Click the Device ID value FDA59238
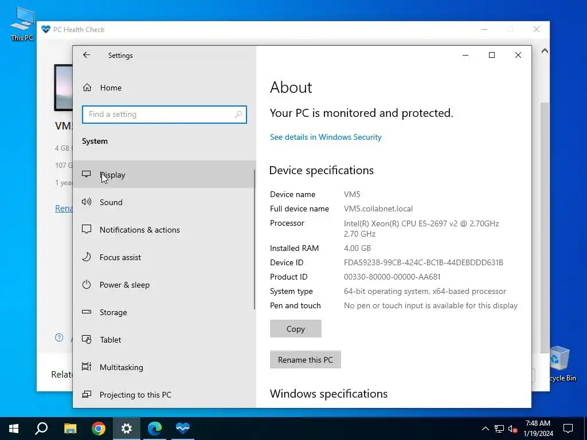587x440 pixels. coord(424,262)
